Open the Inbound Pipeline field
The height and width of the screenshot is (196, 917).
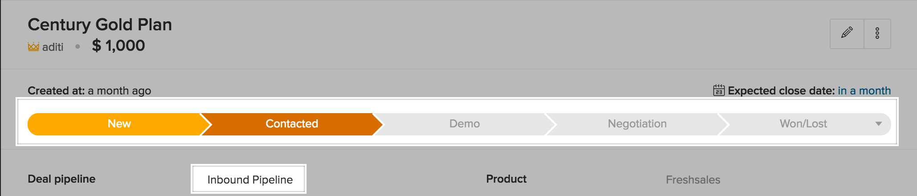pyautogui.click(x=249, y=179)
